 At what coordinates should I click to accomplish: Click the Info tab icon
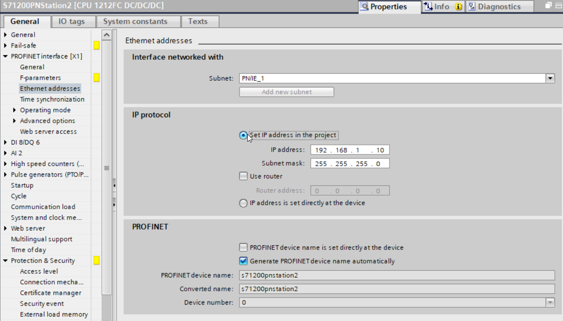428,6
